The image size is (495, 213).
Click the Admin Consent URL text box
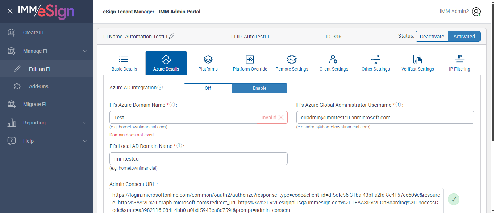coord(276,200)
